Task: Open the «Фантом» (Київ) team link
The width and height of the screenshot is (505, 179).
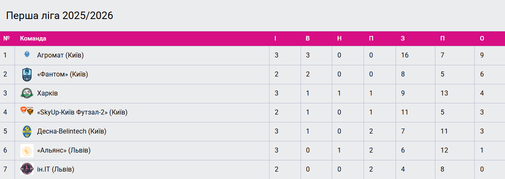Action: tap(63, 74)
